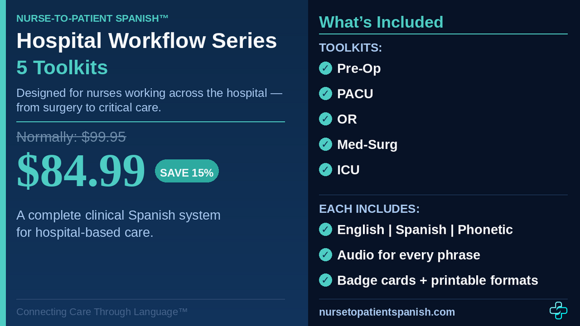Click the EACH INCLUDES: section label

click(369, 209)
